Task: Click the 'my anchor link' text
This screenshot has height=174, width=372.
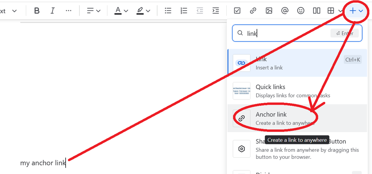Action: (x=43, y=163)
